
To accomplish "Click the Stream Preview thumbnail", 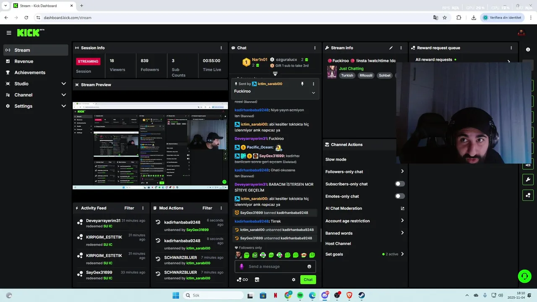I will tap(150, 146).
